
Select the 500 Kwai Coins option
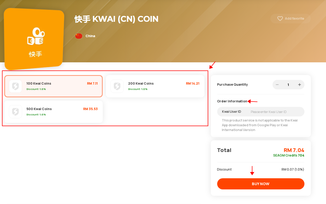(x=53, y=112)
